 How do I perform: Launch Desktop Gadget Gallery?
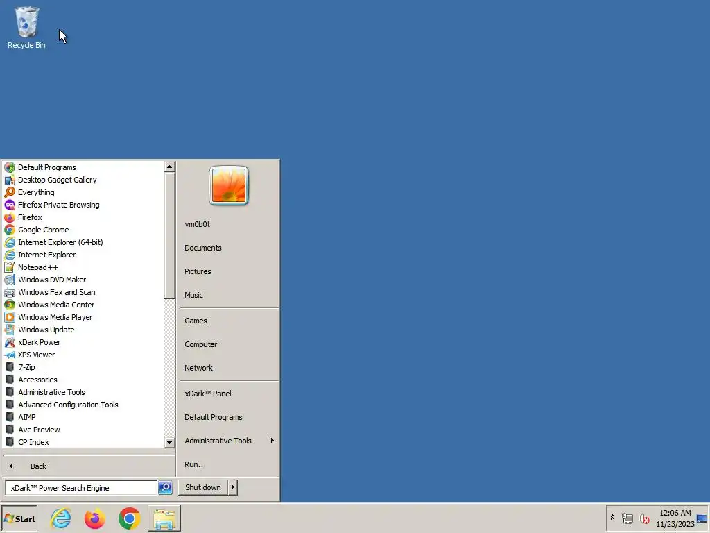pyautogui.click(x=57, y=180)
